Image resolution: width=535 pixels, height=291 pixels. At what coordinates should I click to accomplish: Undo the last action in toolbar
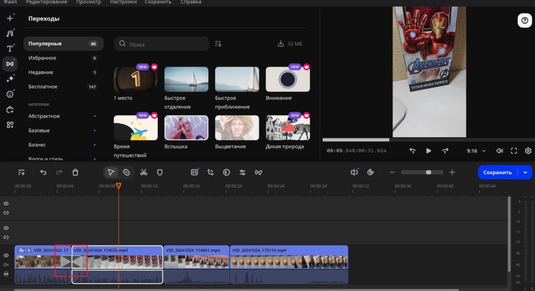coord(43,173)
